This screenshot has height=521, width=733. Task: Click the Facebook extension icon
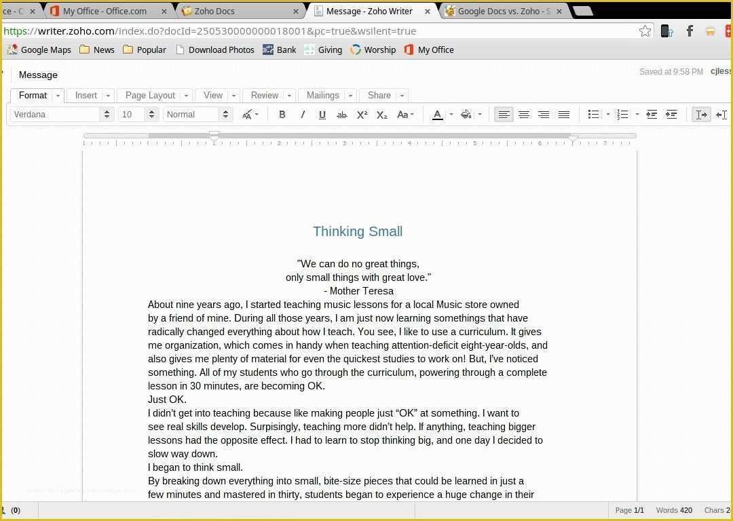tap(690, 31)
